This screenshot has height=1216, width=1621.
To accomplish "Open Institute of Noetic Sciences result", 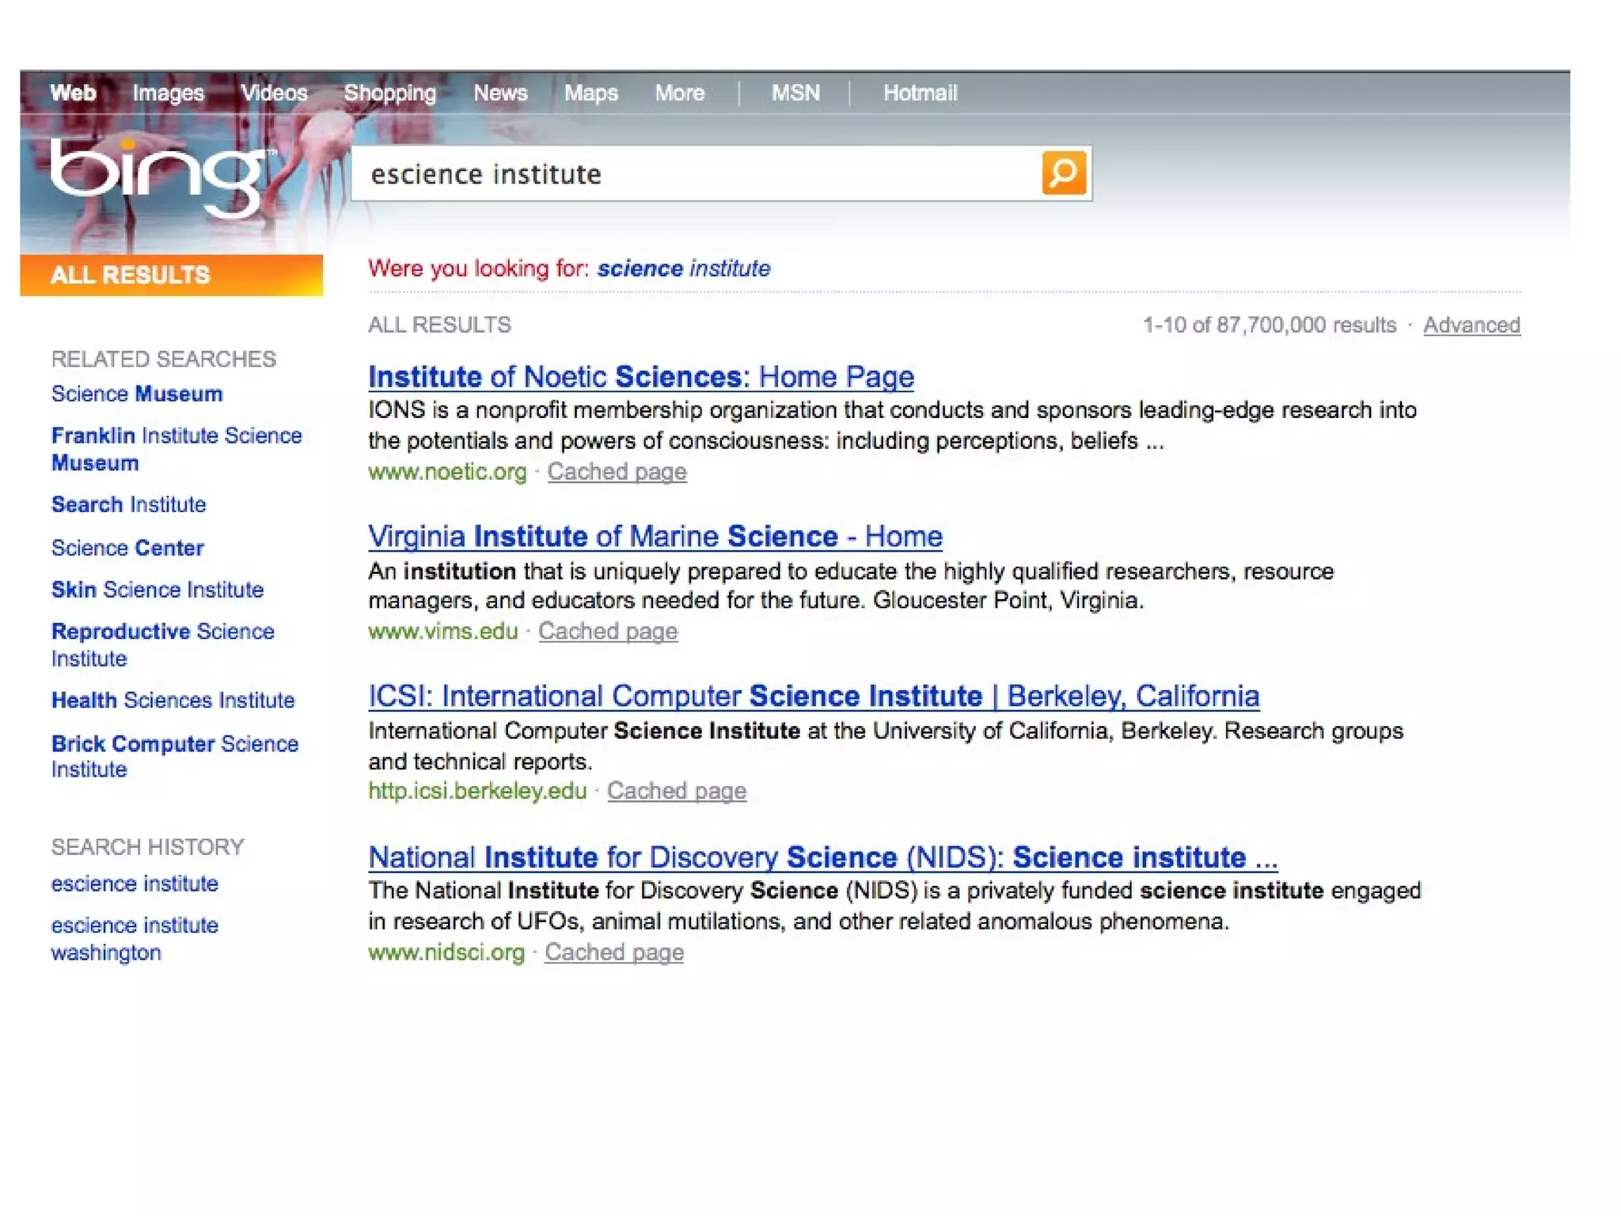I will click(640, 377).
